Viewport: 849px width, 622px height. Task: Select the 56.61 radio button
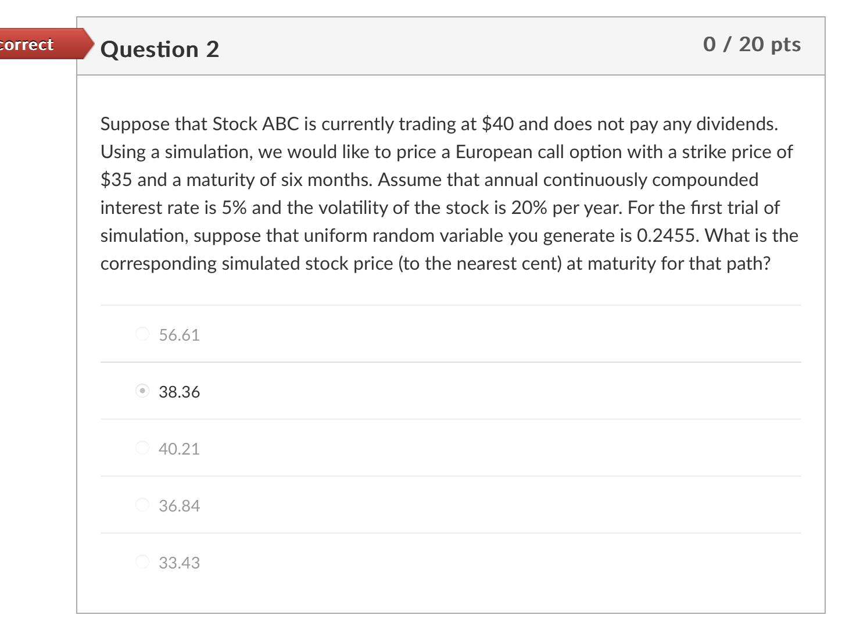(142, 334)
